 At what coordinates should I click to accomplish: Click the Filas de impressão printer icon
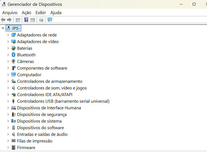coord(13,141)
